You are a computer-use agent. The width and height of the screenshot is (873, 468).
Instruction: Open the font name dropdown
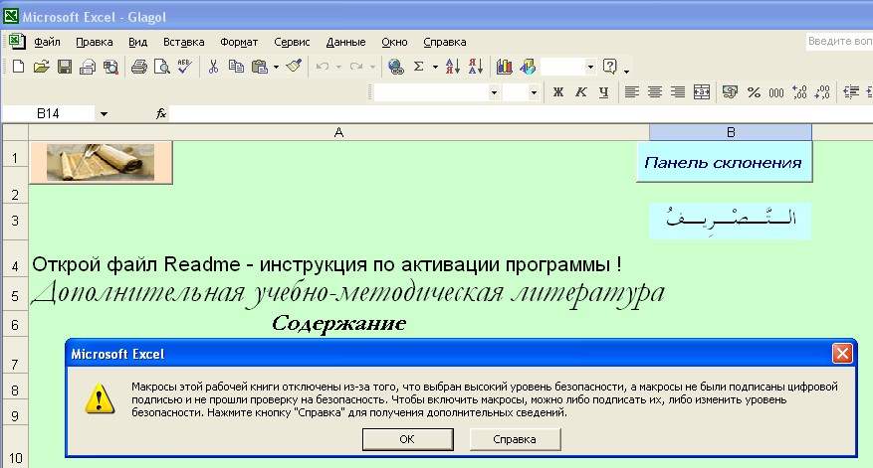(494, 92)
